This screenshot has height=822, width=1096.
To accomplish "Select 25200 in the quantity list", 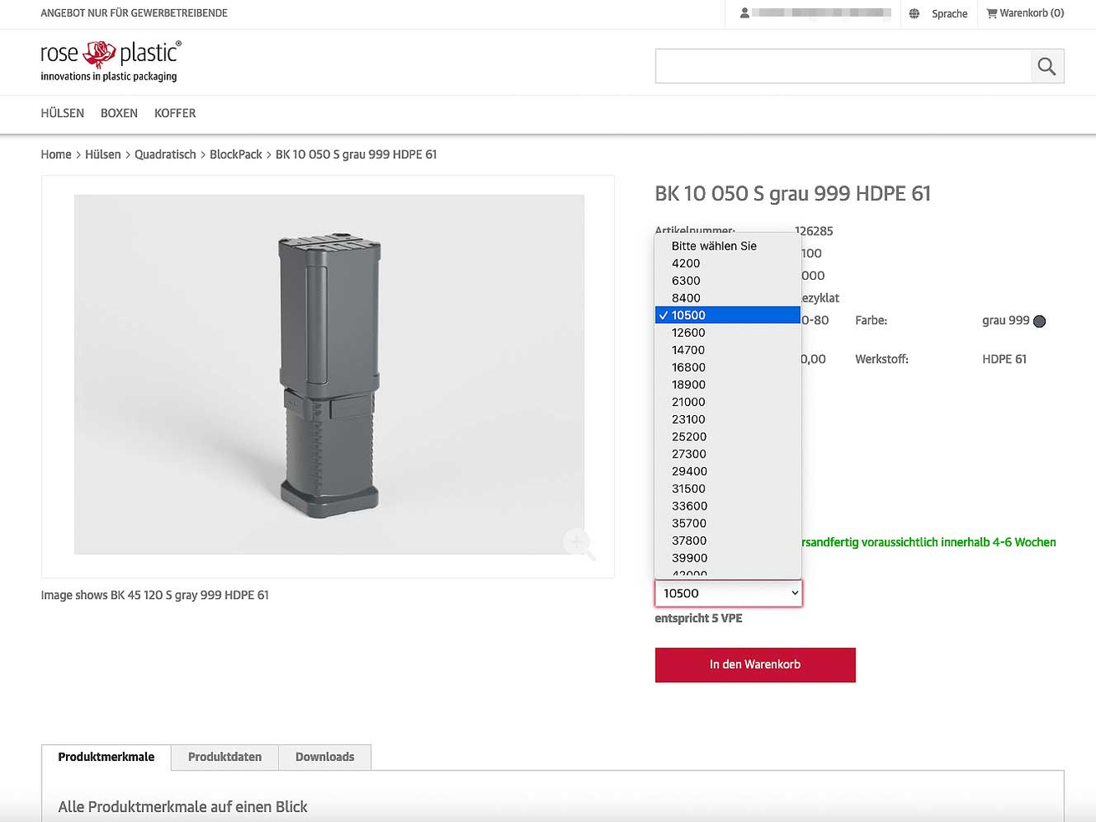I will [728, 437].
